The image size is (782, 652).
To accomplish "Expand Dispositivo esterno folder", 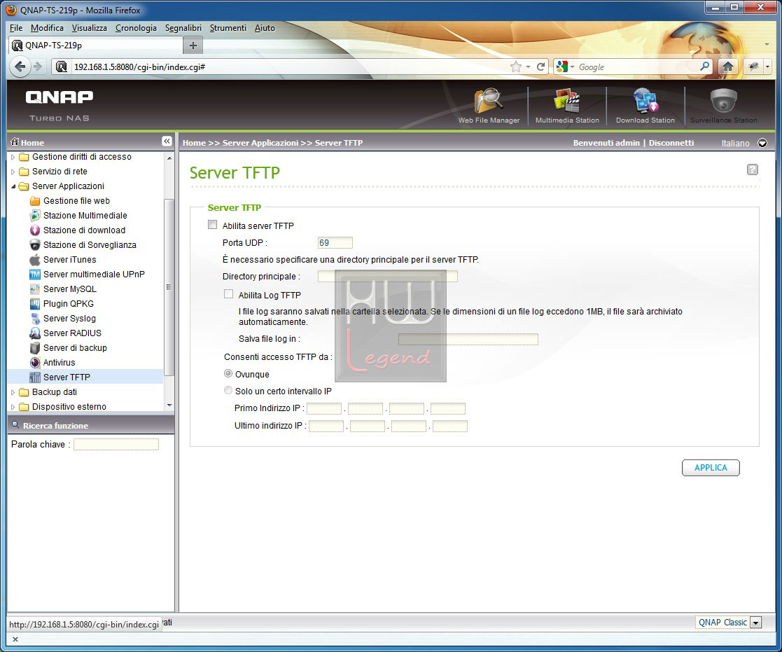I will 13,407.
